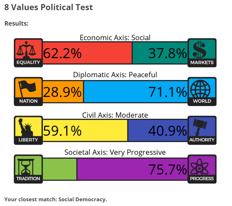
Task: Click the Authority gavel icon
Action: [202, 127]
